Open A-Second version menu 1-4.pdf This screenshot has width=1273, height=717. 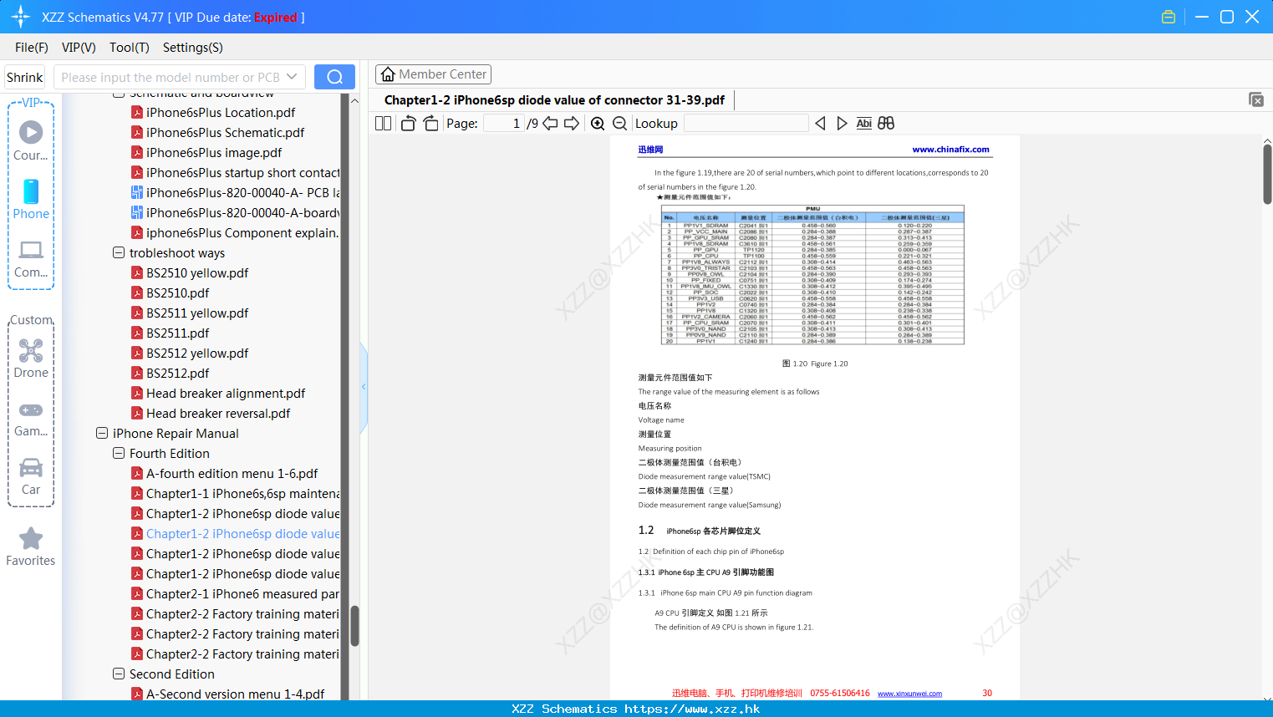coord(235,694)
